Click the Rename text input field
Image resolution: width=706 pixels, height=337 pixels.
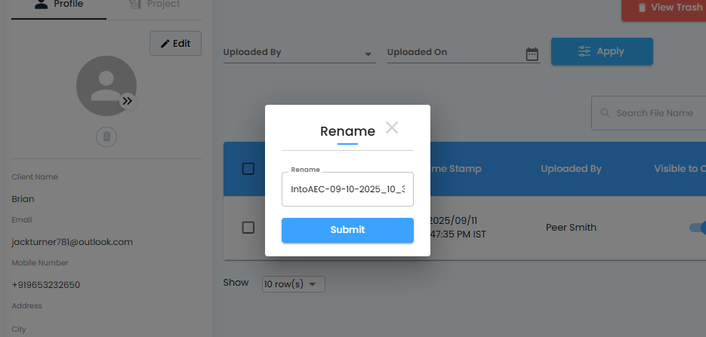point(347,189)
